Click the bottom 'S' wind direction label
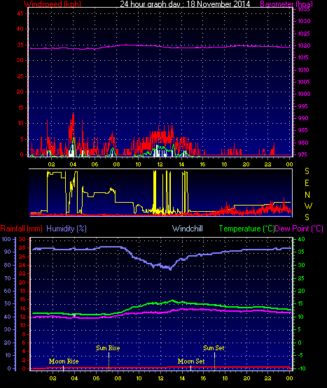Viewport: 327px width, 388px height. (x=307, y=217)
